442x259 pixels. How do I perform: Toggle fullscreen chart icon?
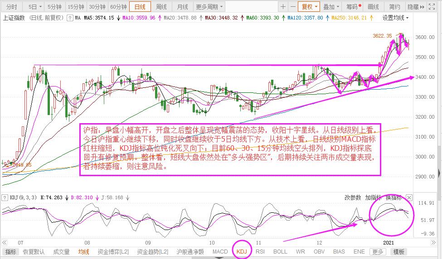[432, 7]
